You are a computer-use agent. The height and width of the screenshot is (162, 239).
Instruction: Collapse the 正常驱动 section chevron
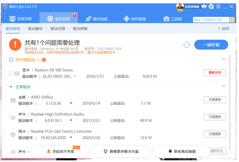(x=224, y=86)
